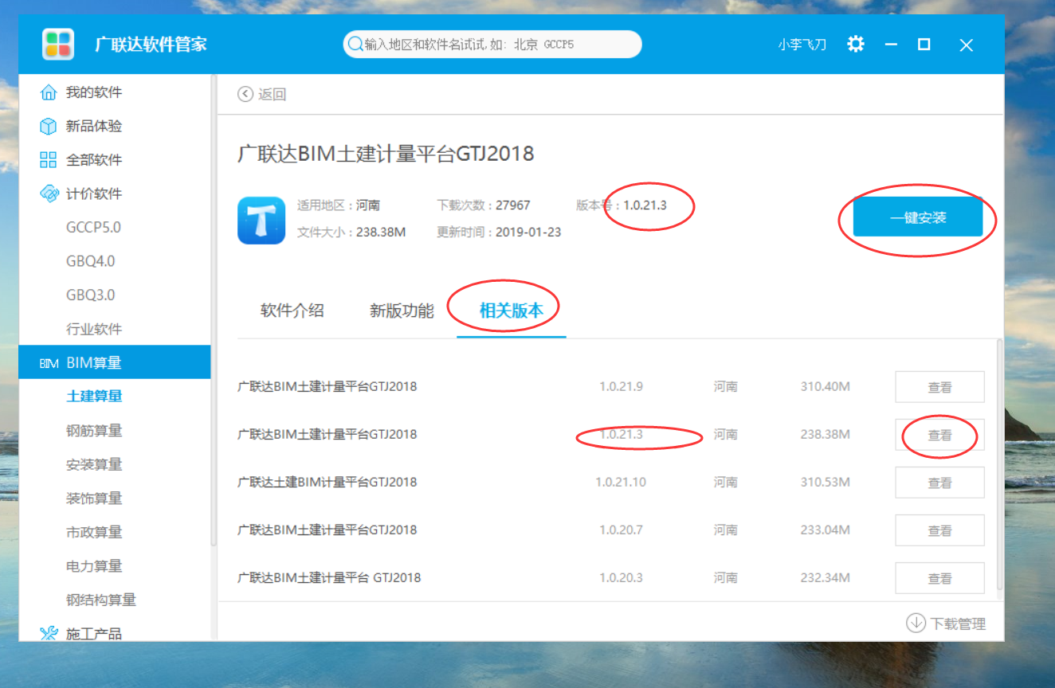Click the icon beside 计价软件
1055x688 pixels.
click(x=49, y=193)
